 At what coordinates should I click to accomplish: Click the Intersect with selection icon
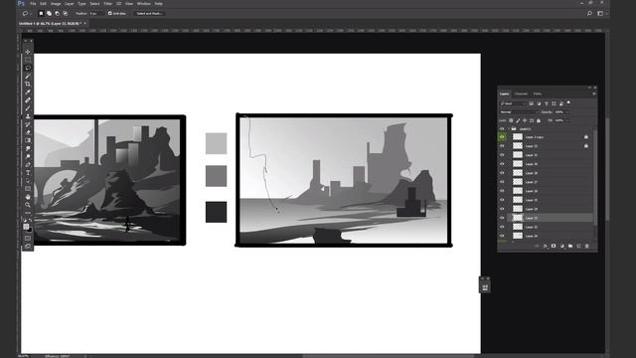tap(66, 13)
